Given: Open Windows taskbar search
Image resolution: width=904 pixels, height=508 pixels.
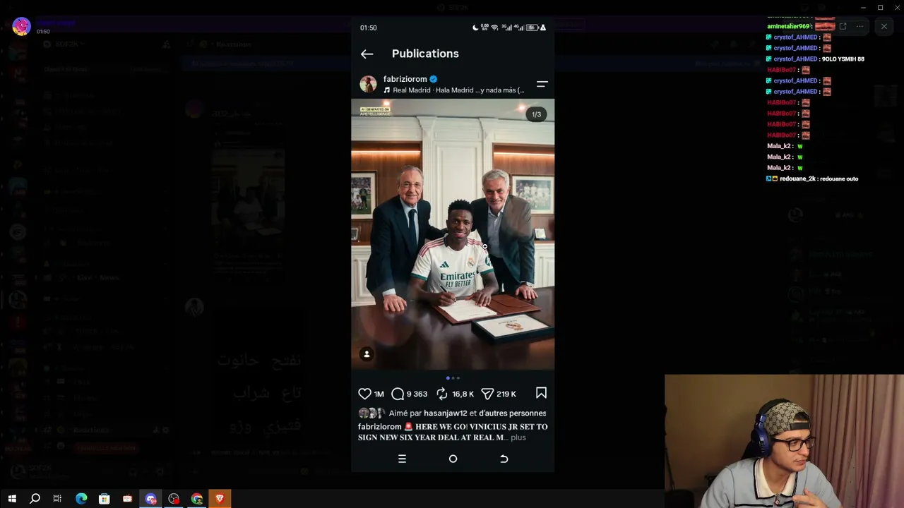Looking at the screenshot, I should coord(35,499).
